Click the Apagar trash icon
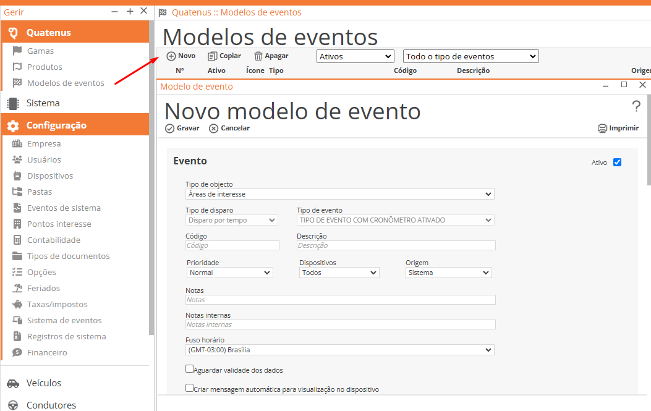Viewport: 651px width, 411px height. [x=258, y=56]
